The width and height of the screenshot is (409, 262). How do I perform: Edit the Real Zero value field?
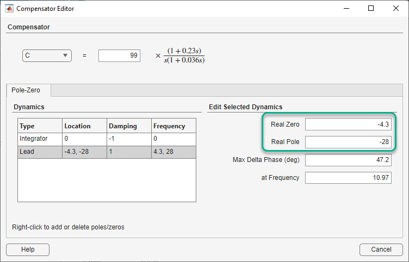point(348,124)
